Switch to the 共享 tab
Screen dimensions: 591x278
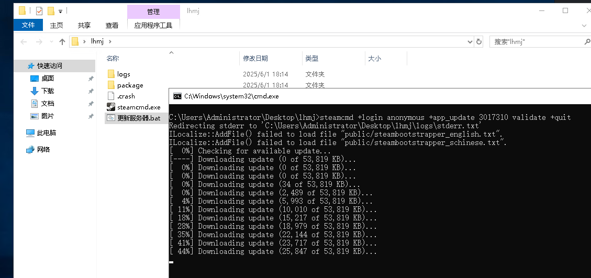(x=84, y=25)
